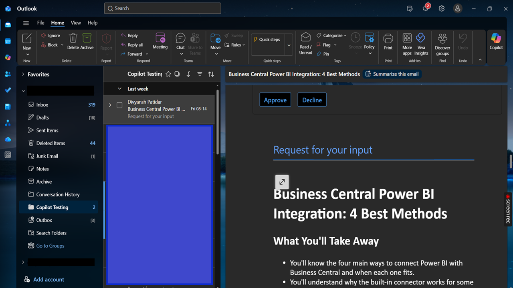Switch to the View ribbon tab
This screenshot has height=288, width=513.
pos(76,23)
